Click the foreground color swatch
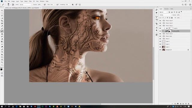This screenshot has width=192, height=108. [x=1, y=69]
